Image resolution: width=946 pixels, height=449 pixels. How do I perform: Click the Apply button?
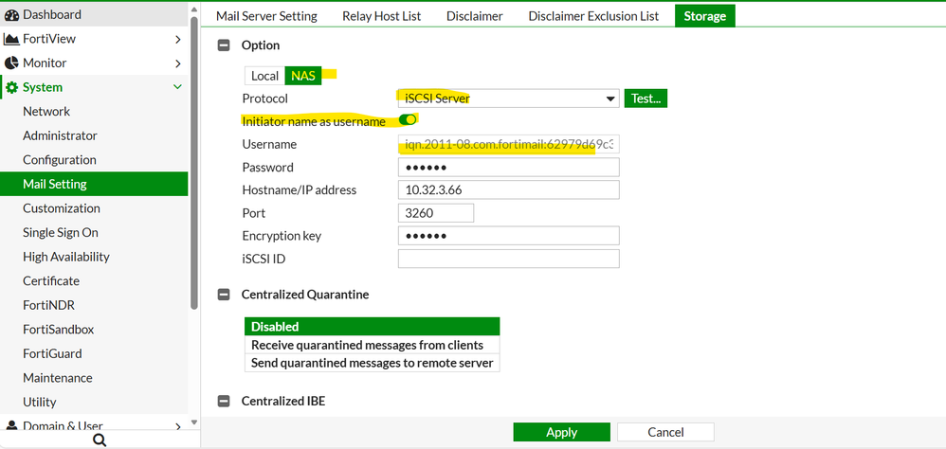561,432
